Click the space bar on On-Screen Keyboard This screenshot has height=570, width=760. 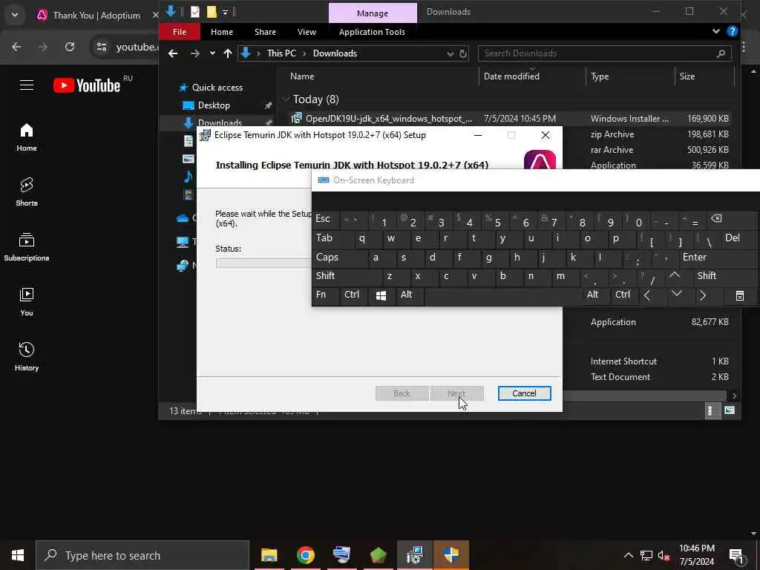click(503, 295)
